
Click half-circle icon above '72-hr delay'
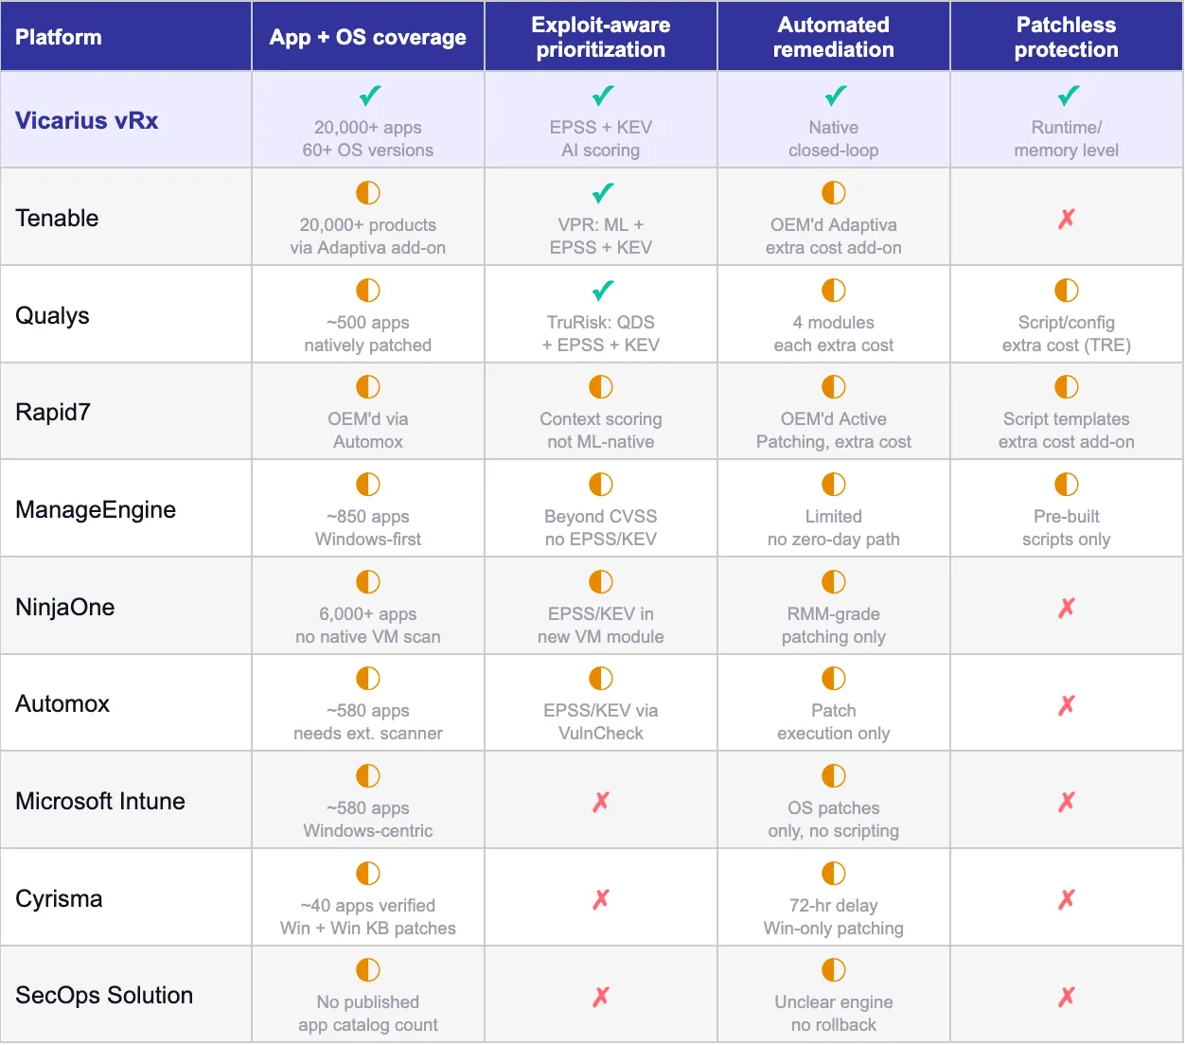(834, 874)
